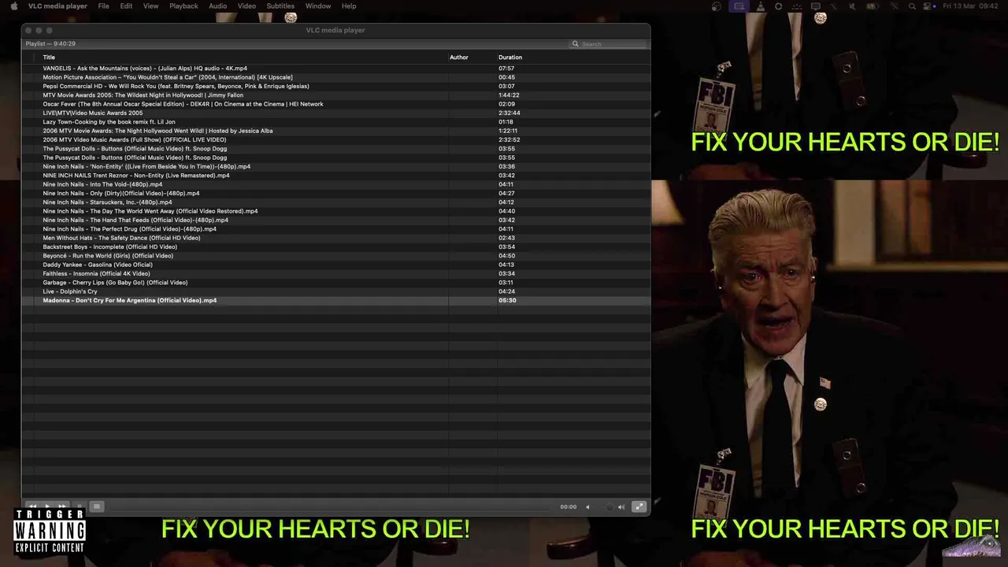Open the View menu
Screen dimensions: 1008x567
click(x=150, y=6)
